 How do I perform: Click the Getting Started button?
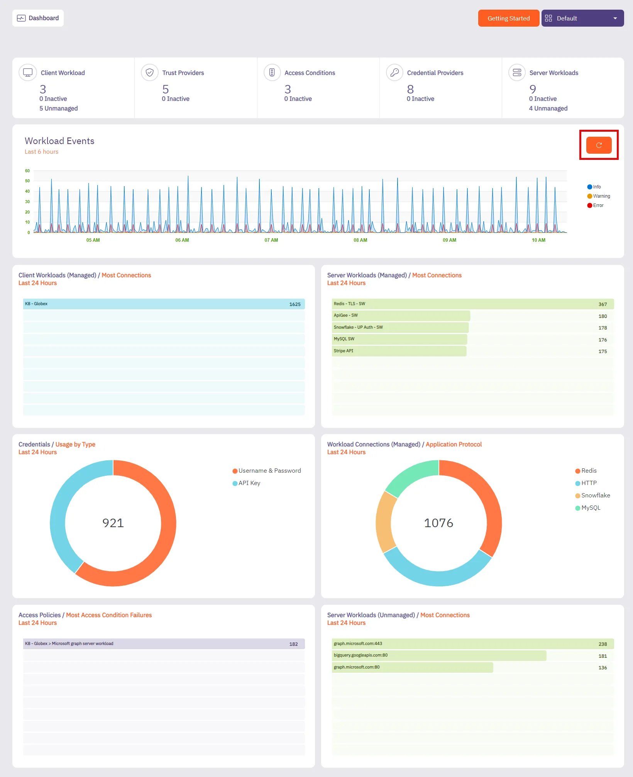point(508,18)
